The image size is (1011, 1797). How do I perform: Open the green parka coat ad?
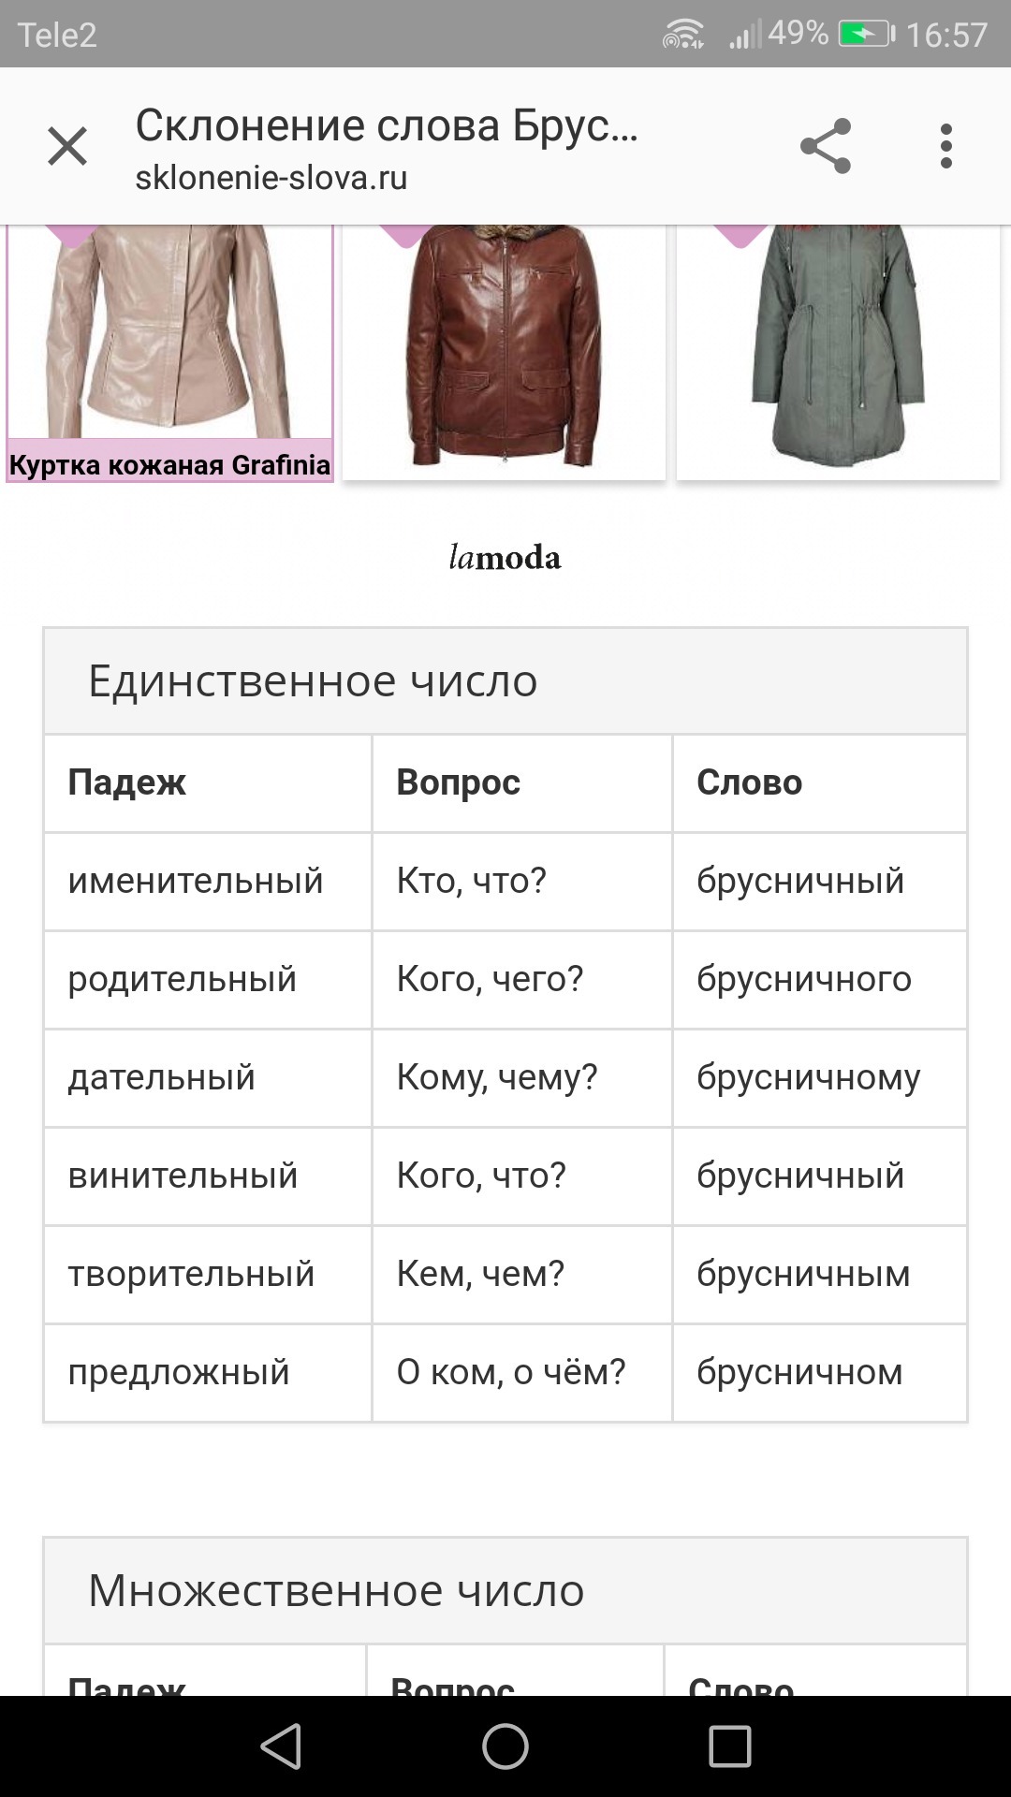click(x=839, y=353)
